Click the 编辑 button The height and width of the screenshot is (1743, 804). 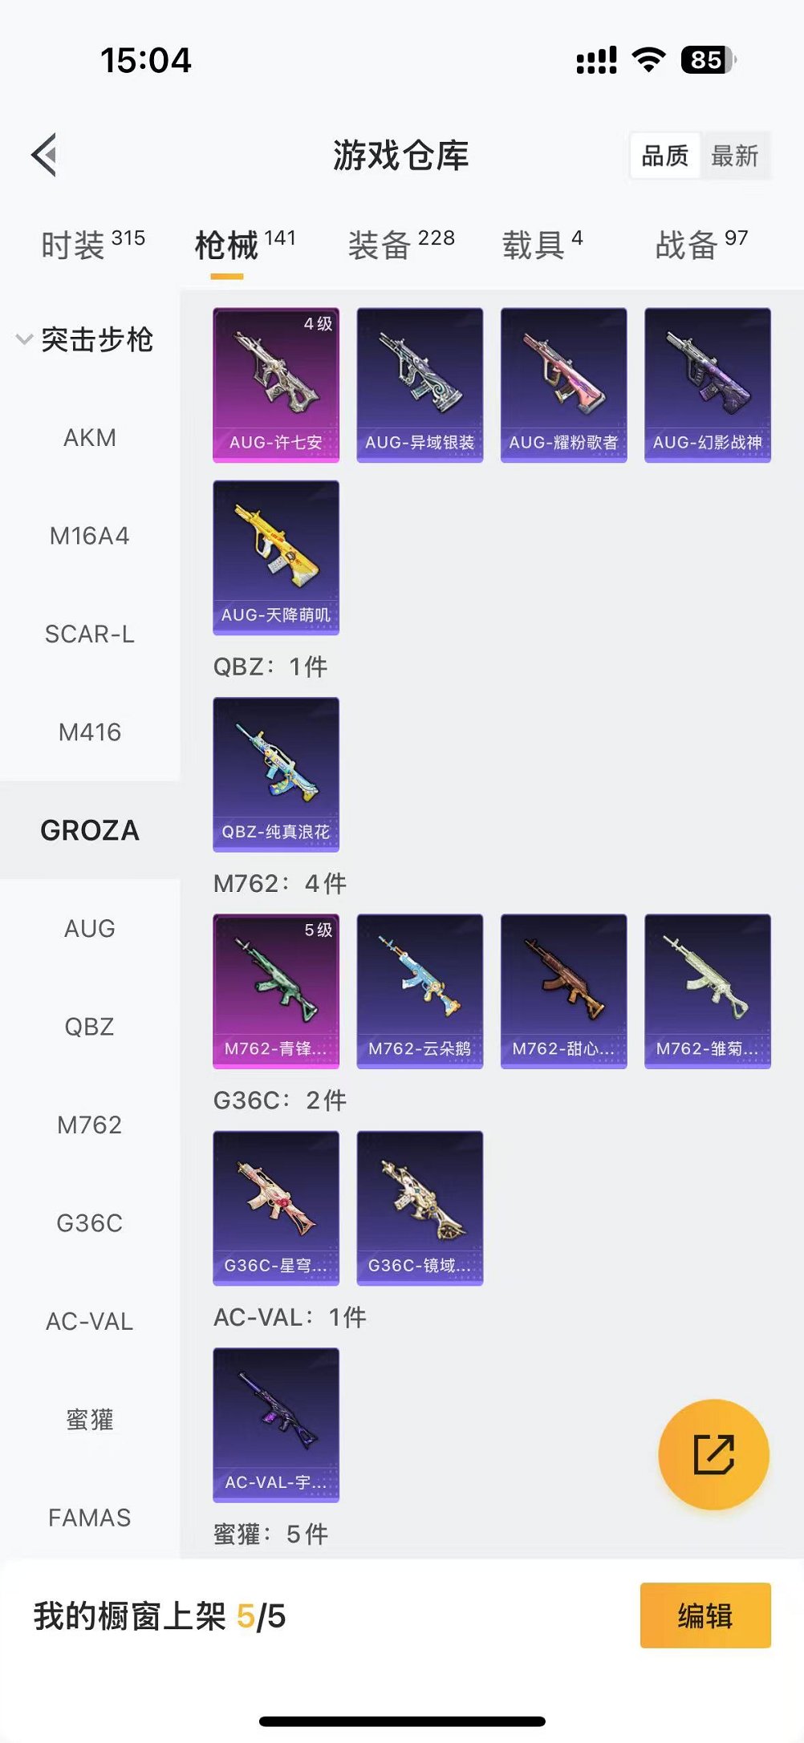[705, 1615]
